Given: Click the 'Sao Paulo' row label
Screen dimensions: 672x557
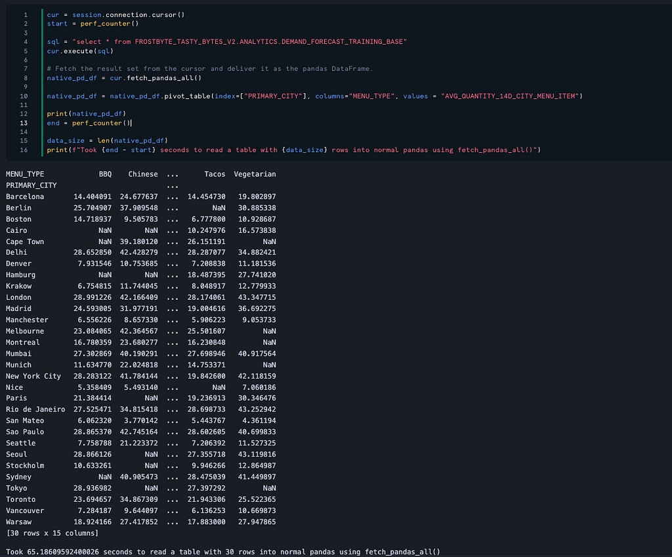Looking at the screenshot, I should [x=25, y=432].
